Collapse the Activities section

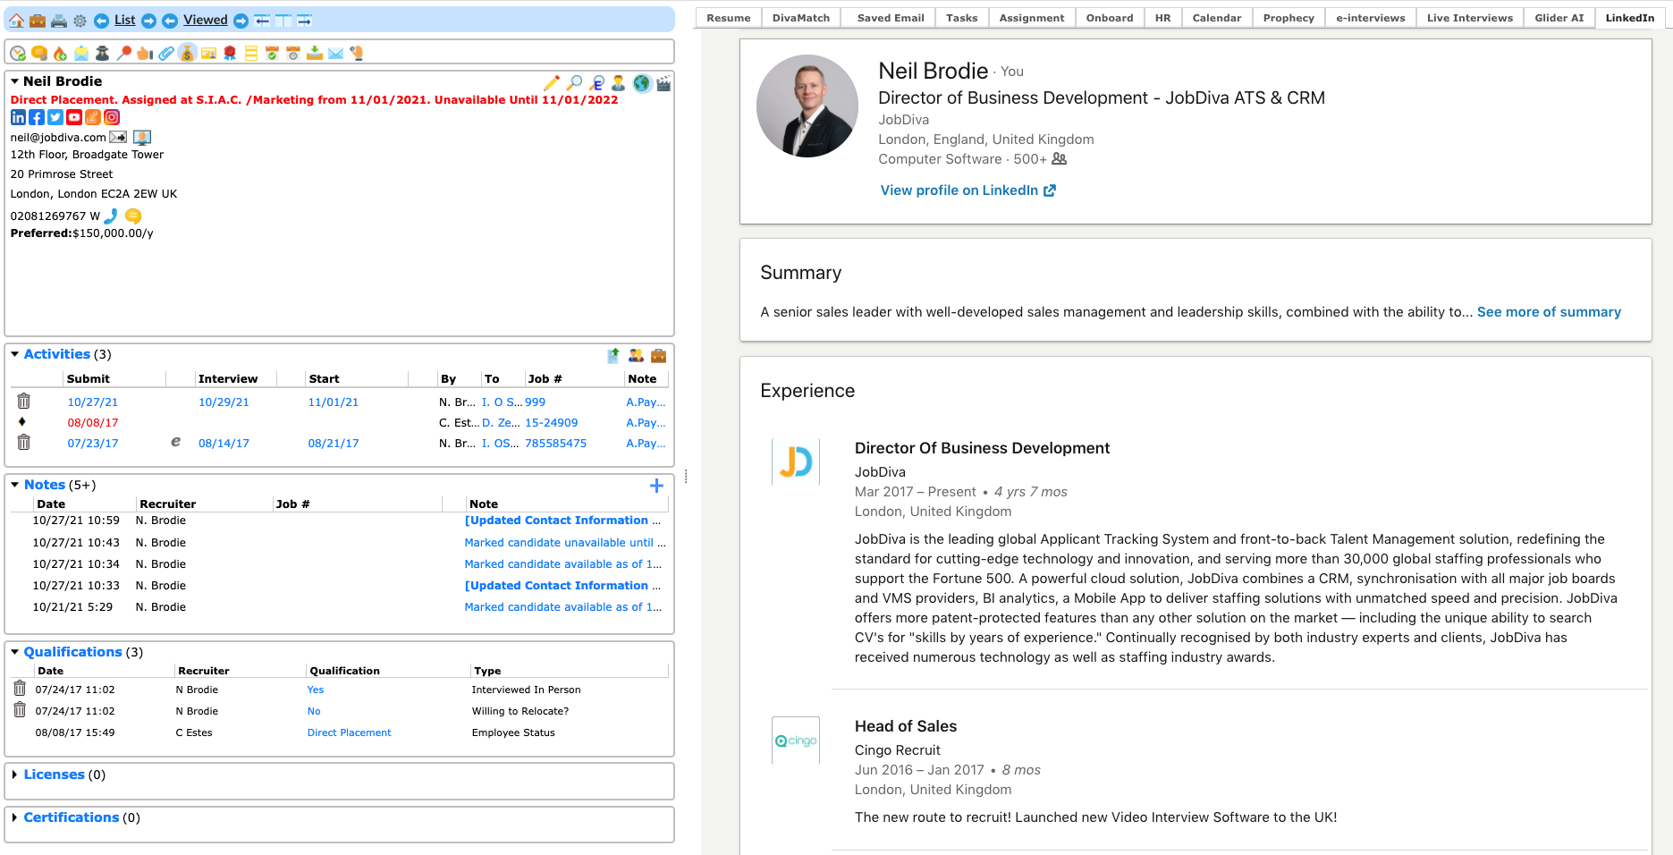tap(15, 354)
